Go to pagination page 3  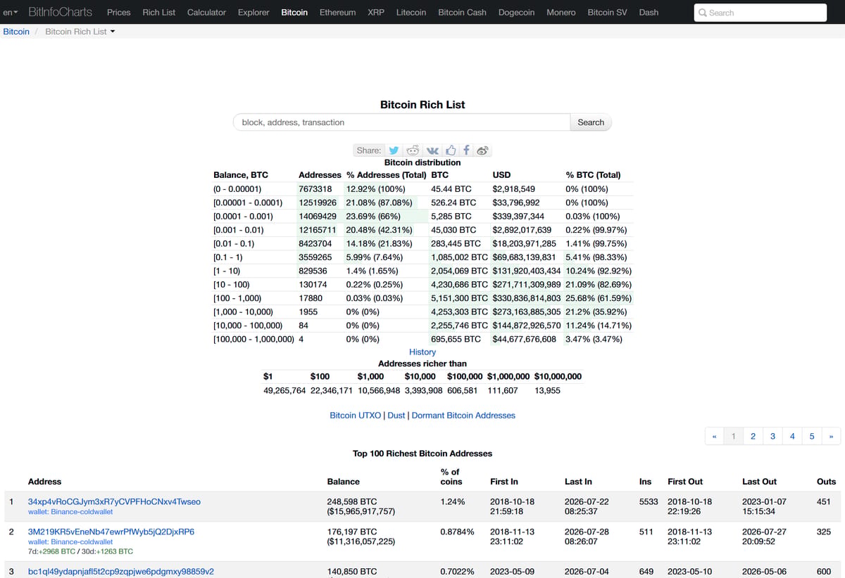click(772, 437)
